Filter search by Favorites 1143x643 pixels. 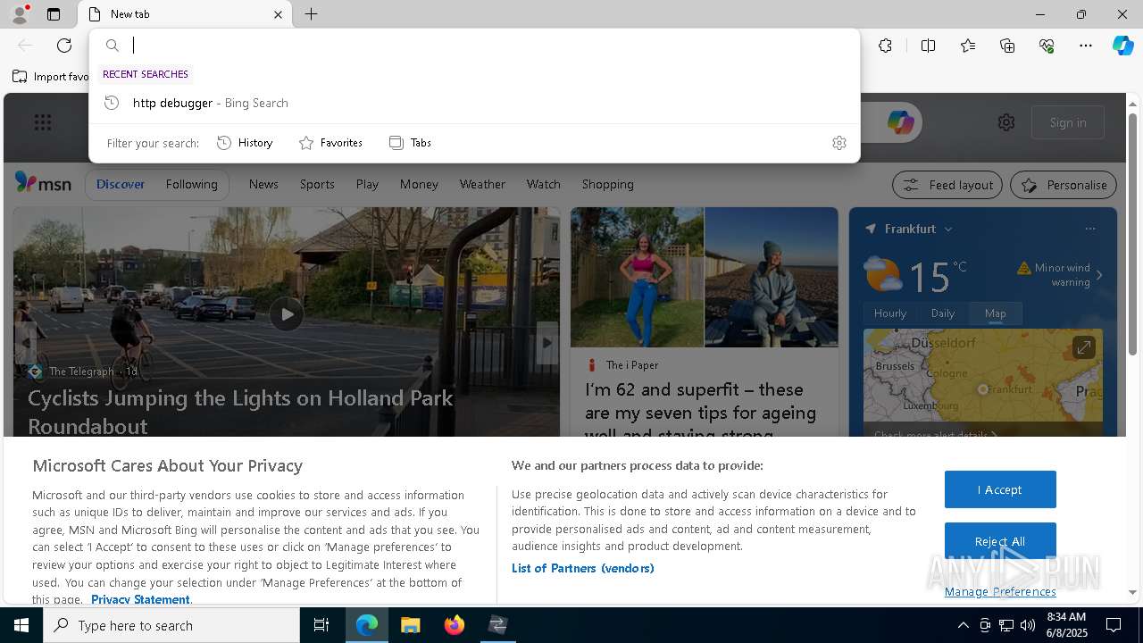tap(330, 143)
